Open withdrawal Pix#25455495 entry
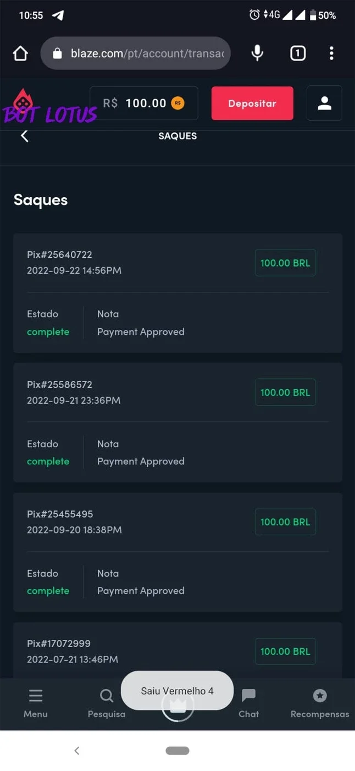This screenshot has width=355, height=771. (x=177, y=552)
